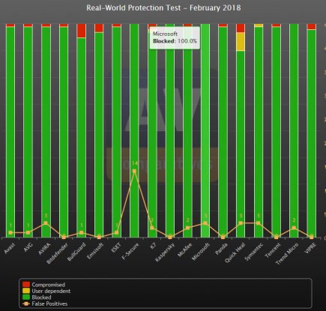Click the AVIRA false positives marker labeled 3
This screenshot has height=311, width=326.
46,223
